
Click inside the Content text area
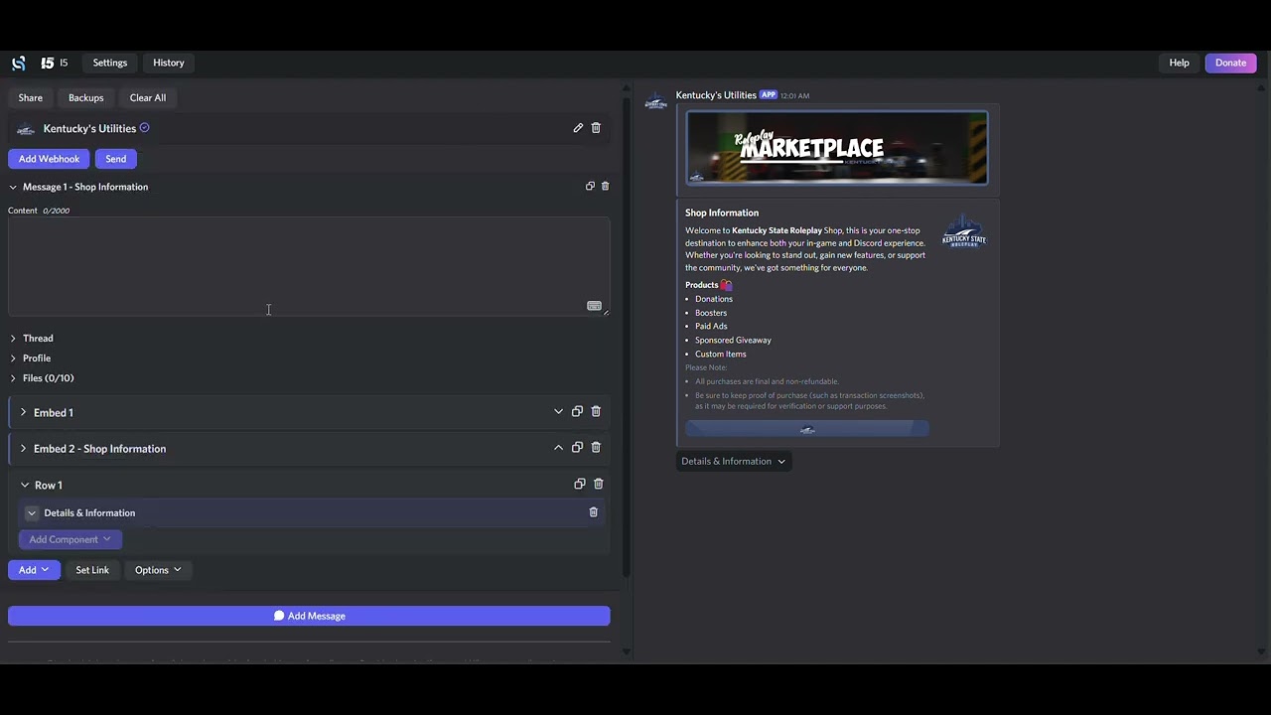point(309,266)
